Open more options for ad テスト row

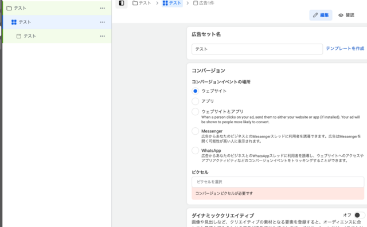[102, 36]
